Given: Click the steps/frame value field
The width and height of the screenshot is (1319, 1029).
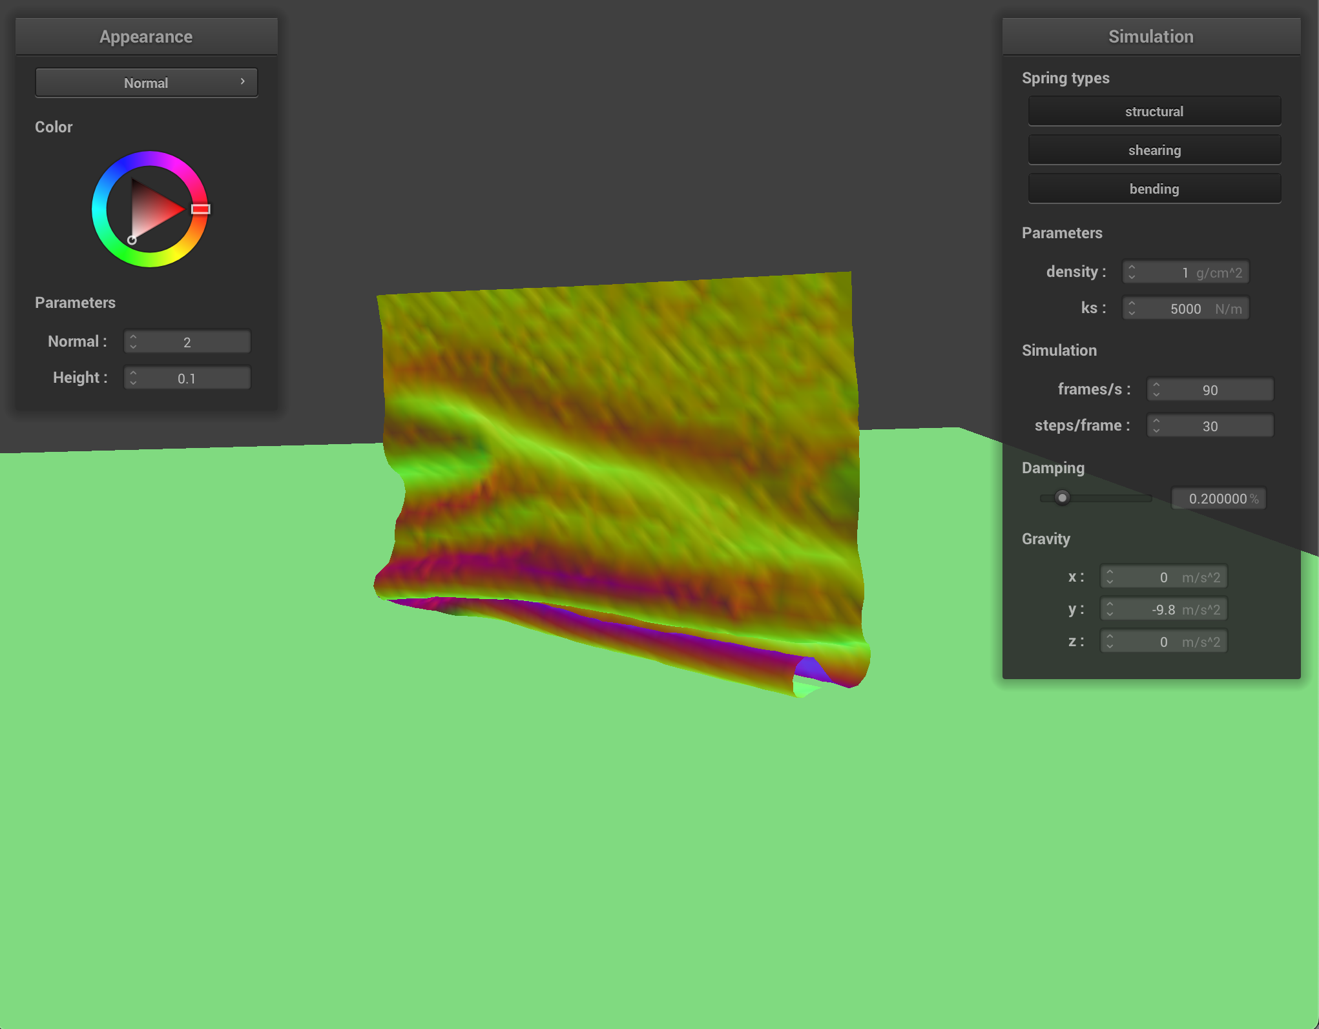Looking at the screenshot, I should click(1210, 425).
